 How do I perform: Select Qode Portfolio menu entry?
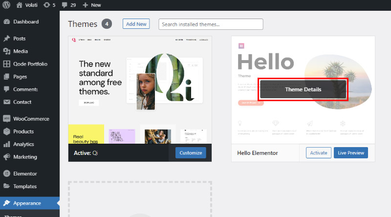pos(30,64)
